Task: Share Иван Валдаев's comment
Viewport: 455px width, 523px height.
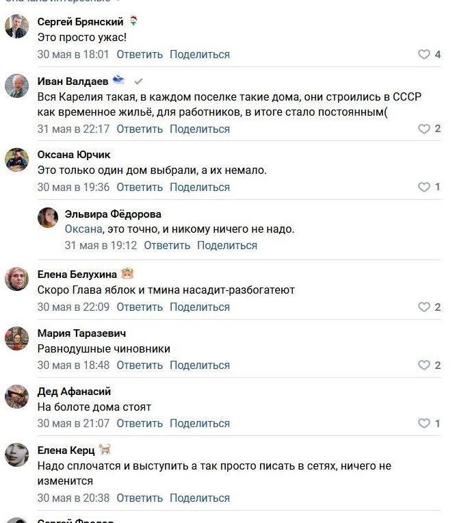Action: (x=200, y=129)
